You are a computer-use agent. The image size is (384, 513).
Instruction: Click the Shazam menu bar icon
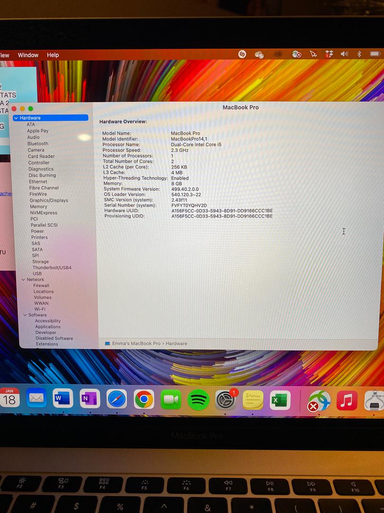(x=242, y=54)
